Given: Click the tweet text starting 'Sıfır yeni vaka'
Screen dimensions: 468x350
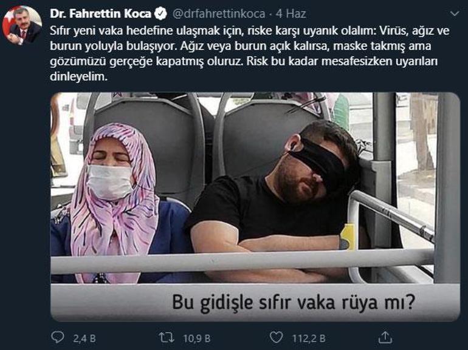Looking at the screenshot, I should [250, 53].
